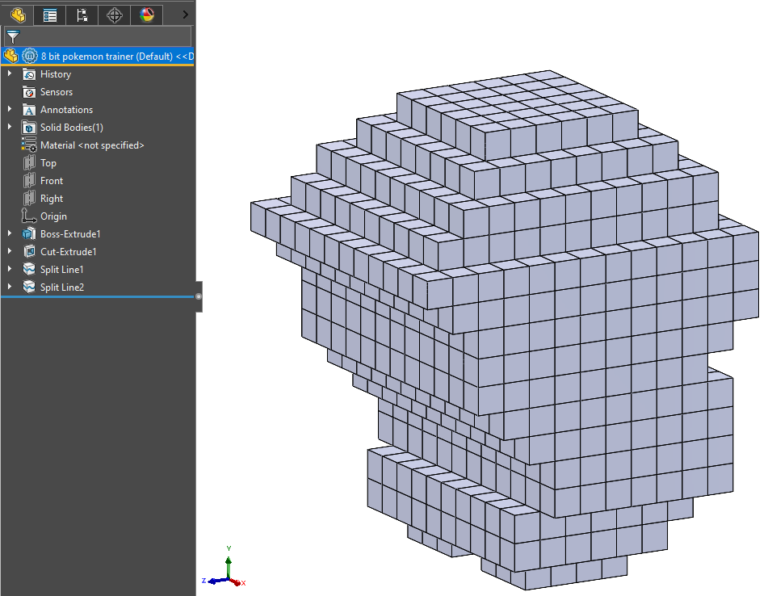Click the feature tree filter field
Screen dimensions: 772x596
pyautogui.click(x=98, y=36)
